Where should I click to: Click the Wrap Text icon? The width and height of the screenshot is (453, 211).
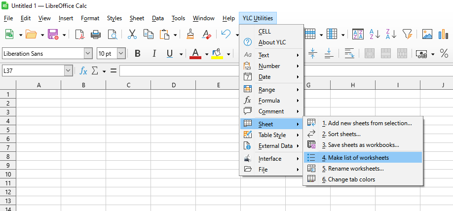tap(349, 53)
